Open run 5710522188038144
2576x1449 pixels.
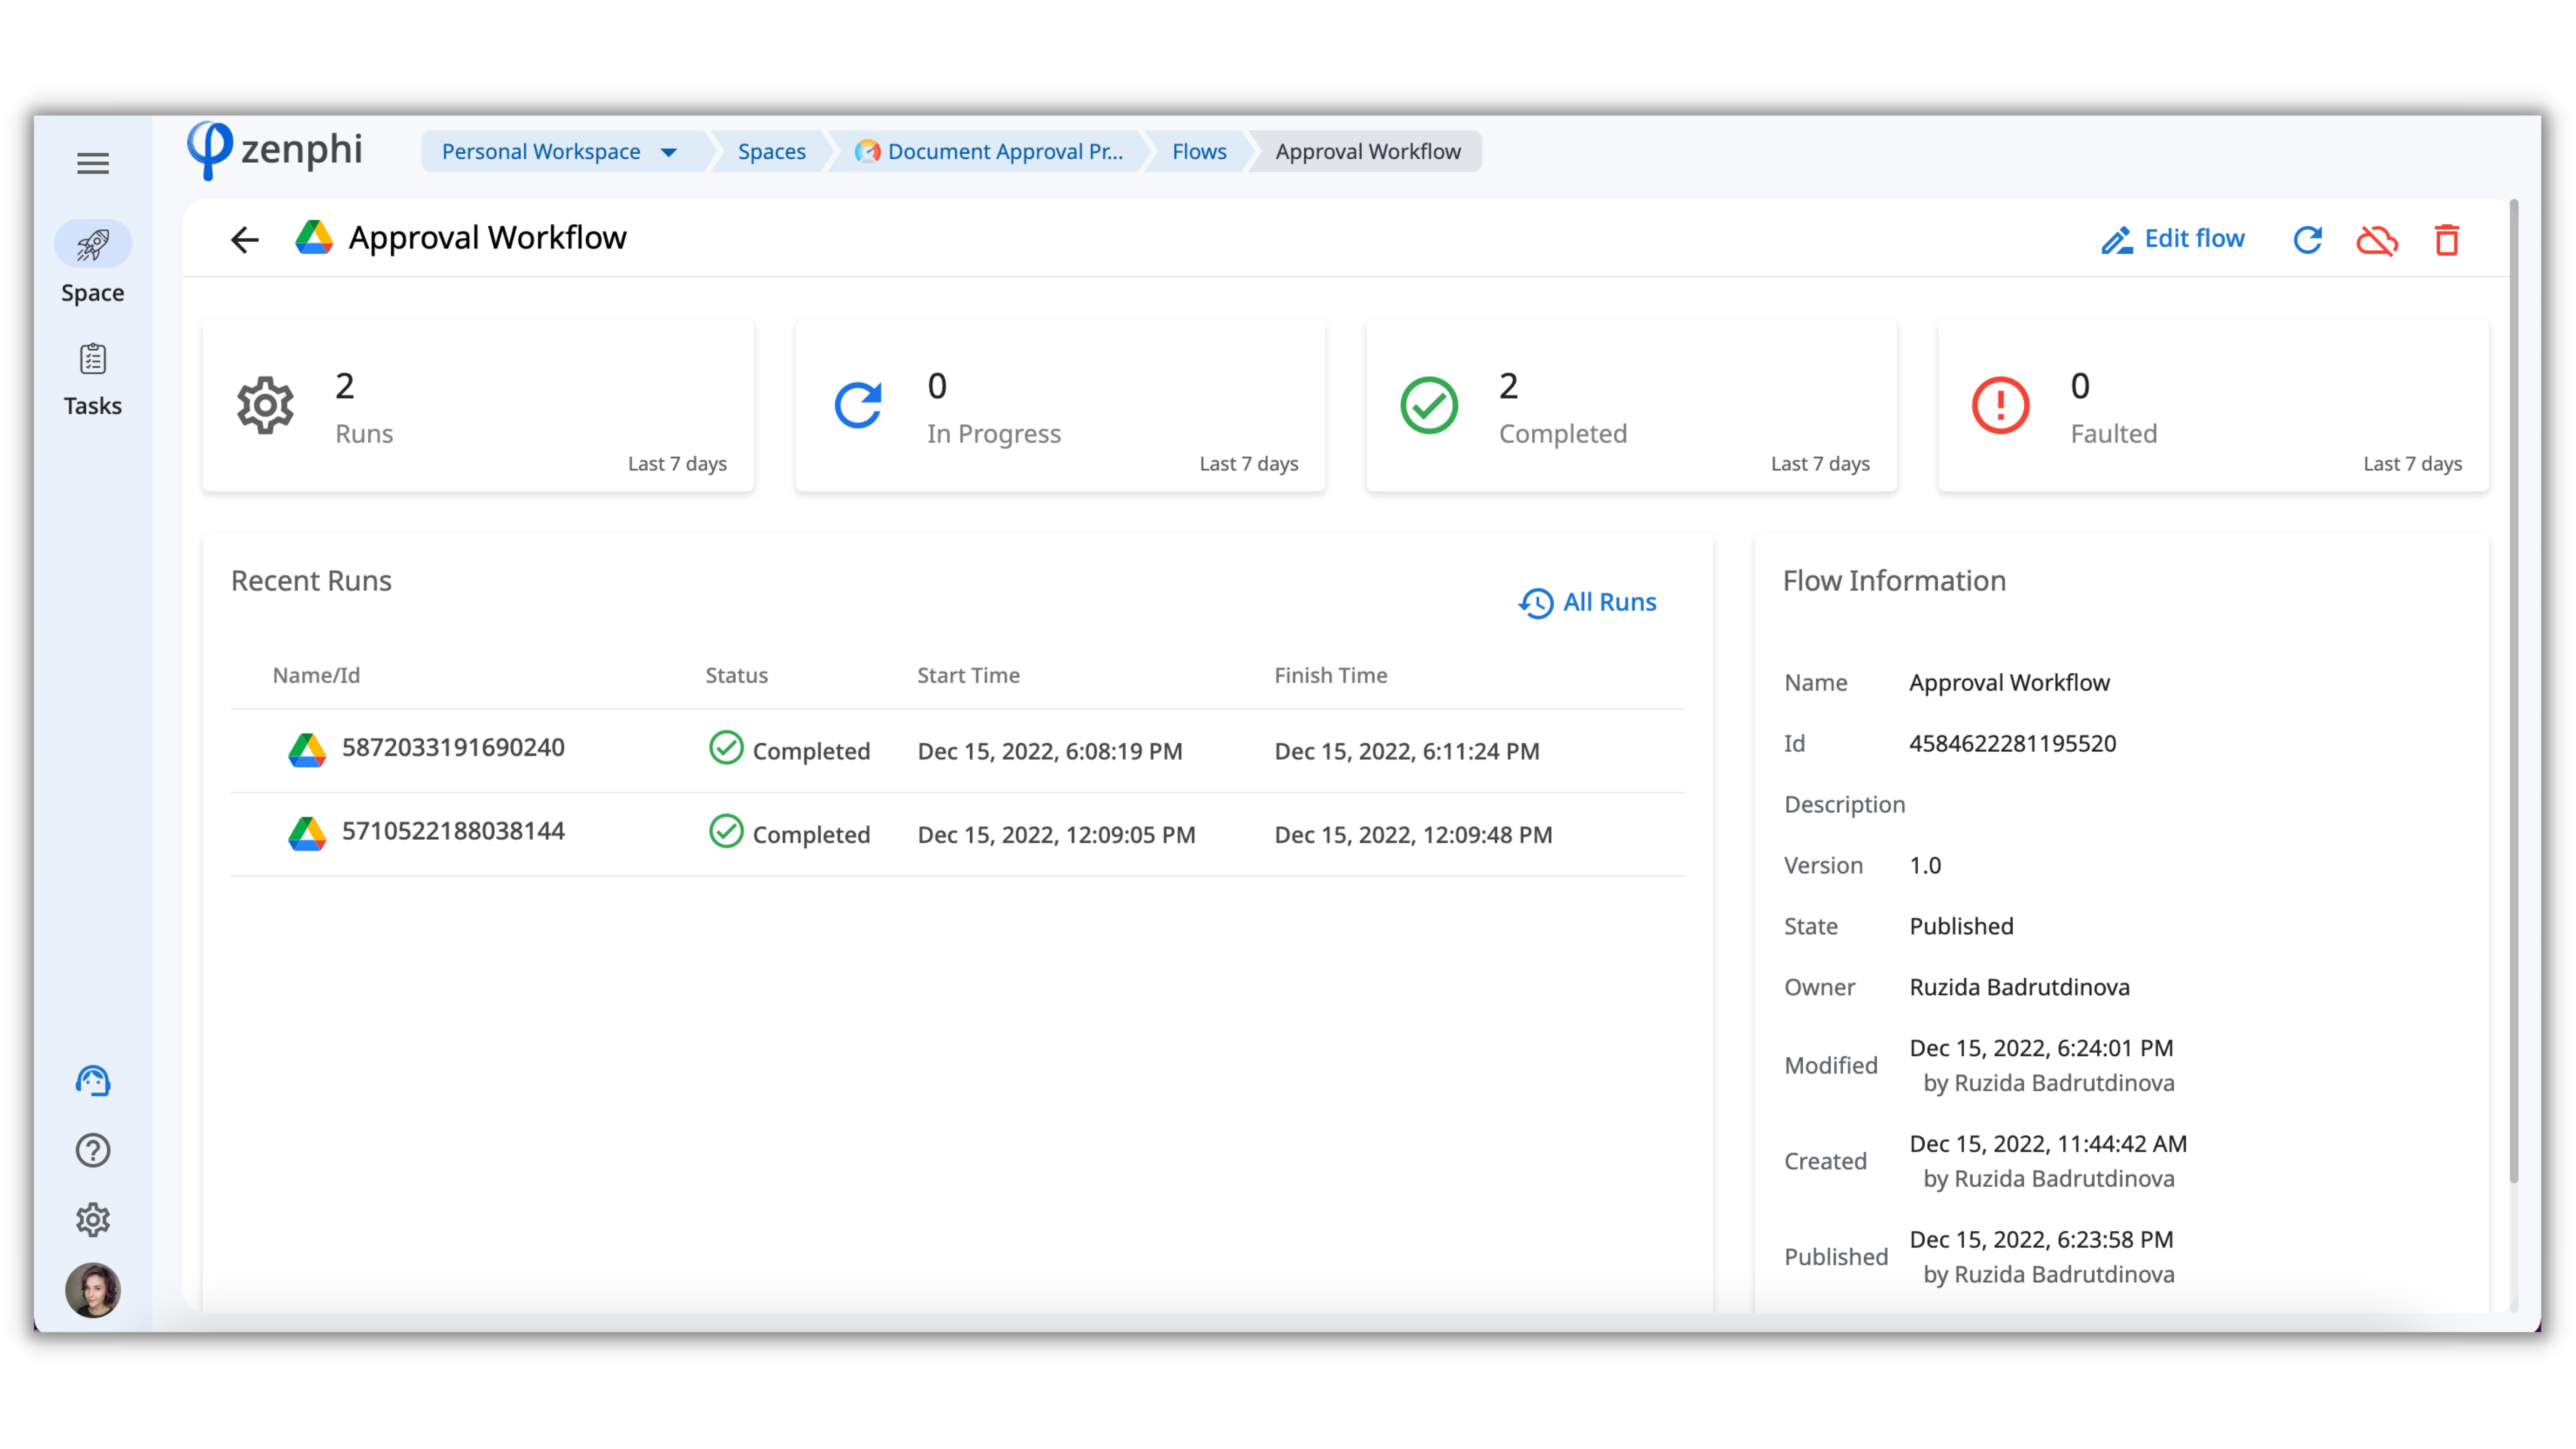[453, 831]
